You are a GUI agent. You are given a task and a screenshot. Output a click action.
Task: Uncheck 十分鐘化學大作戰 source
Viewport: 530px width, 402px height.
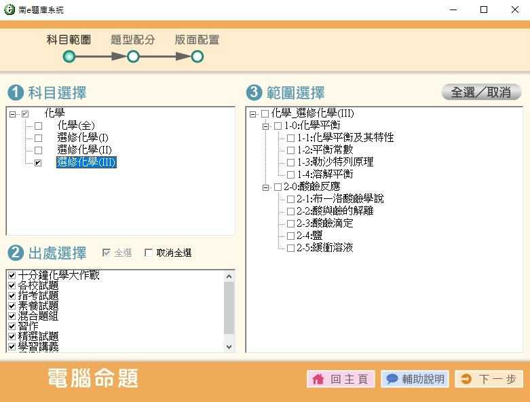pos(12,275)
